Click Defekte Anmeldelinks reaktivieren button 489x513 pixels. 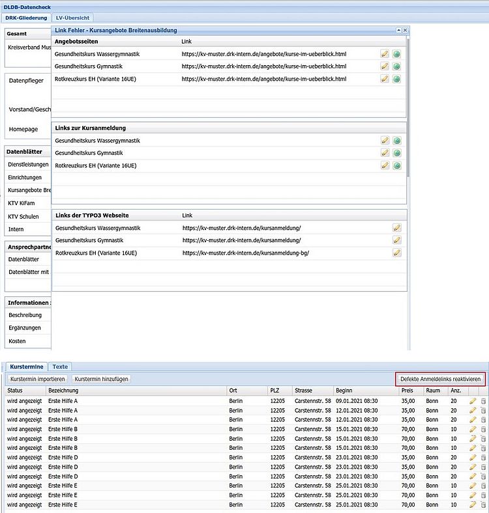pyautogui.click(x=440, y=379)
